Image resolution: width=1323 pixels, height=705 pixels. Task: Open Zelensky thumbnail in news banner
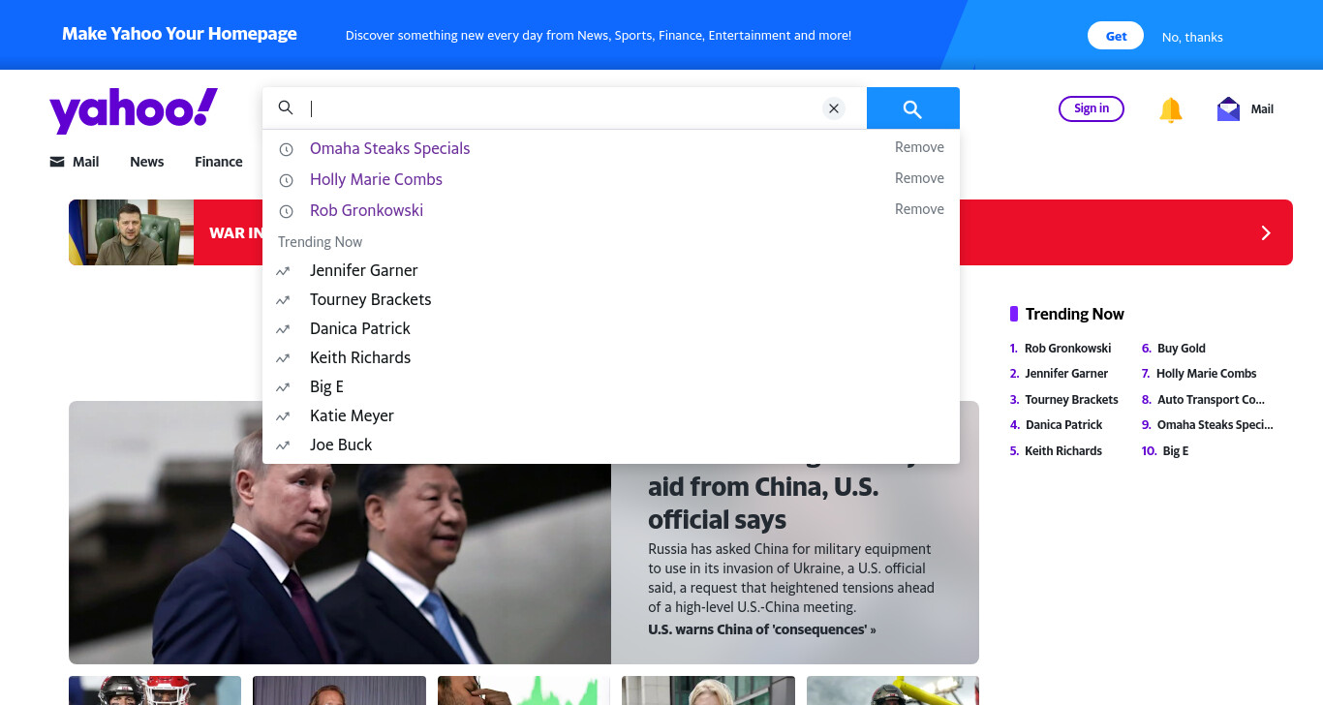131,232
